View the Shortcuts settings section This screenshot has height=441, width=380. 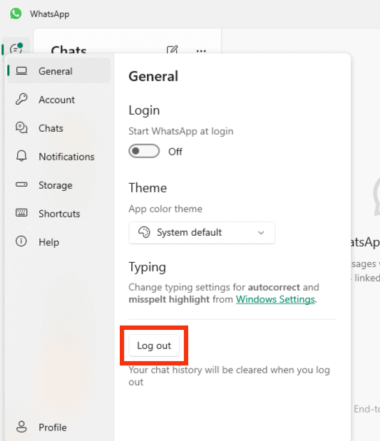(59, 214)
